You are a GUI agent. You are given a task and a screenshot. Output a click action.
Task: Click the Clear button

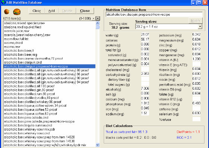37,11
